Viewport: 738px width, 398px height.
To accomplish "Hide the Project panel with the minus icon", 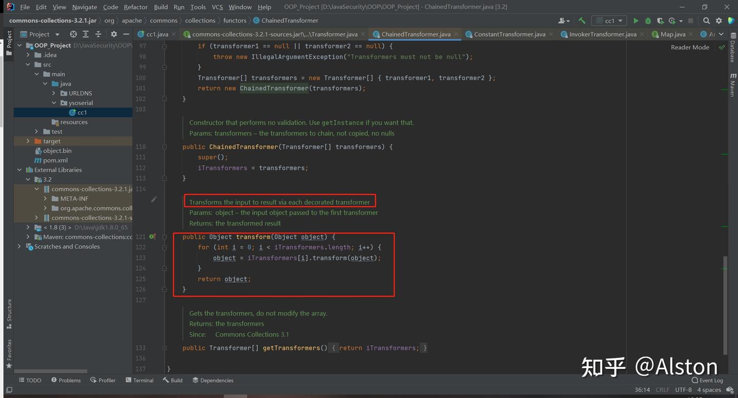I will pos(126,34).
